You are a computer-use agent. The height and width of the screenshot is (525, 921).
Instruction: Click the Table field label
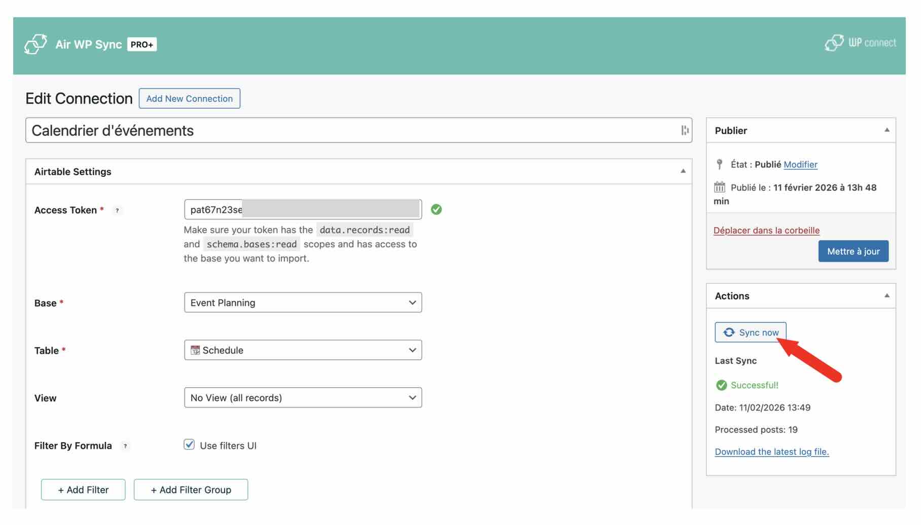coord(46,351)
